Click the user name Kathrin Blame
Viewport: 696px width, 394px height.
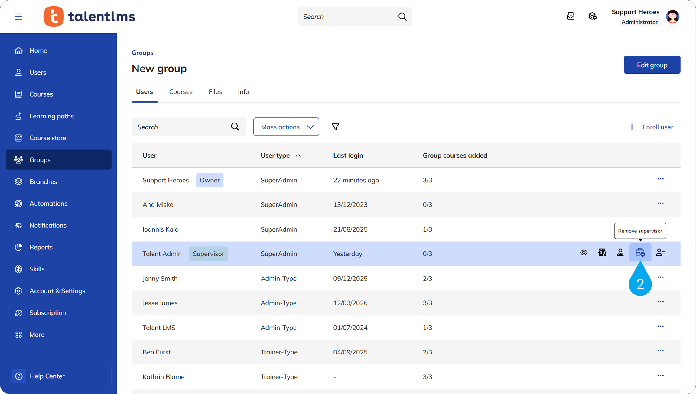pyautogui.click(x=163, y=377)
